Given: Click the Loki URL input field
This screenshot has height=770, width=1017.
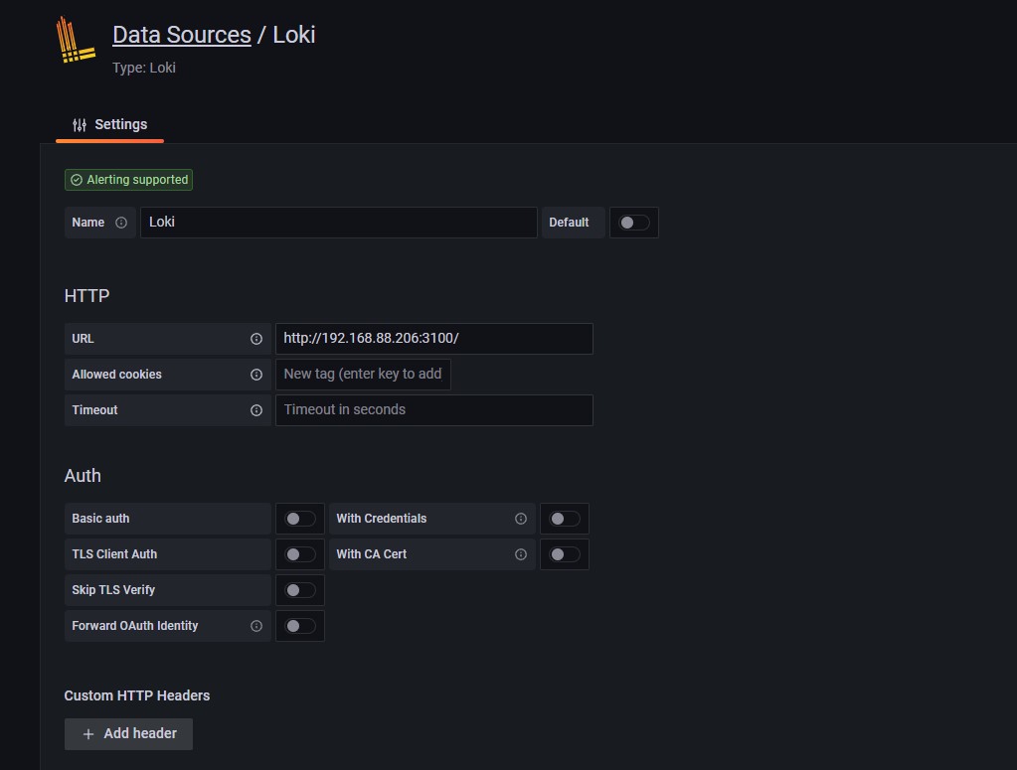Looking at the screenshot, I should tap(433, 339).
